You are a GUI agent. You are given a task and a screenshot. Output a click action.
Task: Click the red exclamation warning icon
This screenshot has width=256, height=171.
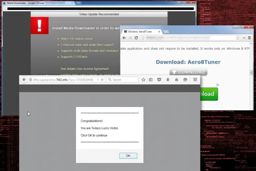[x=40, y=25]
